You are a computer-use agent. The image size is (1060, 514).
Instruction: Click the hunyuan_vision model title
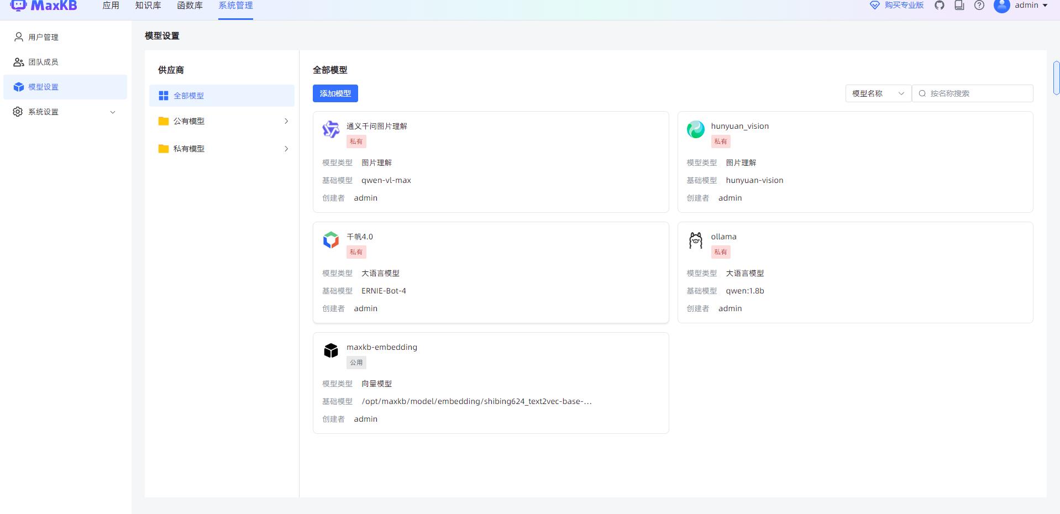tap(740, 126)
